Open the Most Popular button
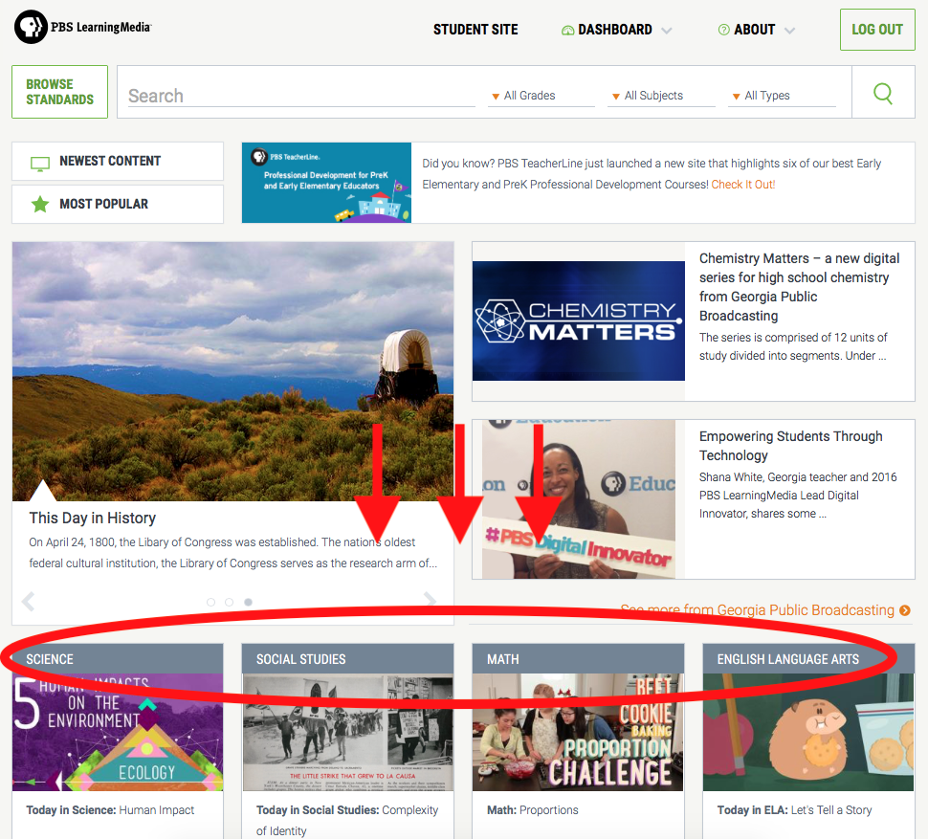 pos(118,204)
